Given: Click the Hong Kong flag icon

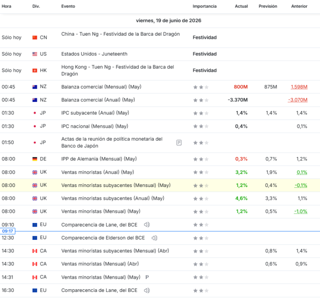Looking at the screenshot, I should click(35, 70).
